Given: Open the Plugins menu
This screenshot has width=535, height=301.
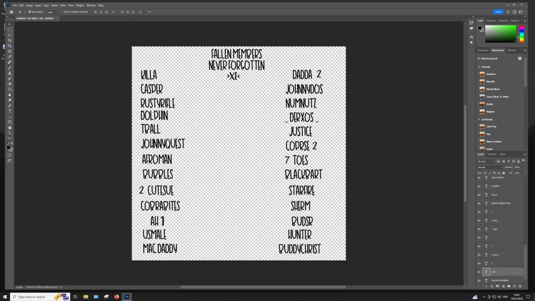Looking at the screenshot, I should pos(80,5).
